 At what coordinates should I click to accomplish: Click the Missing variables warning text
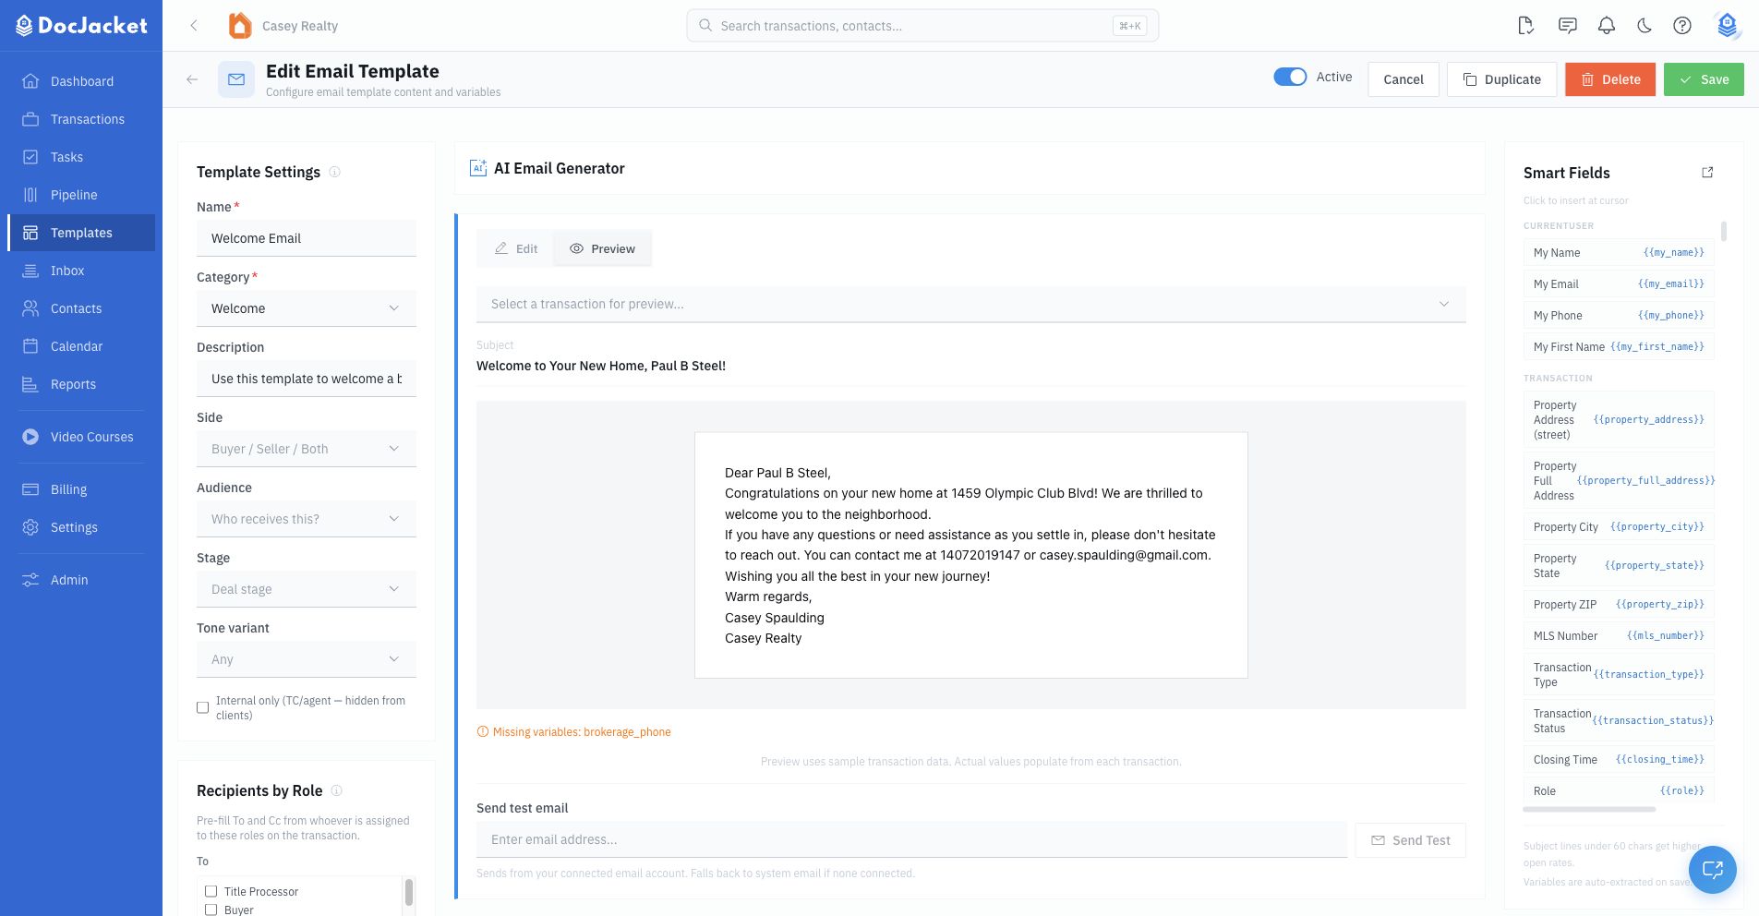click(x=582, y=731)
